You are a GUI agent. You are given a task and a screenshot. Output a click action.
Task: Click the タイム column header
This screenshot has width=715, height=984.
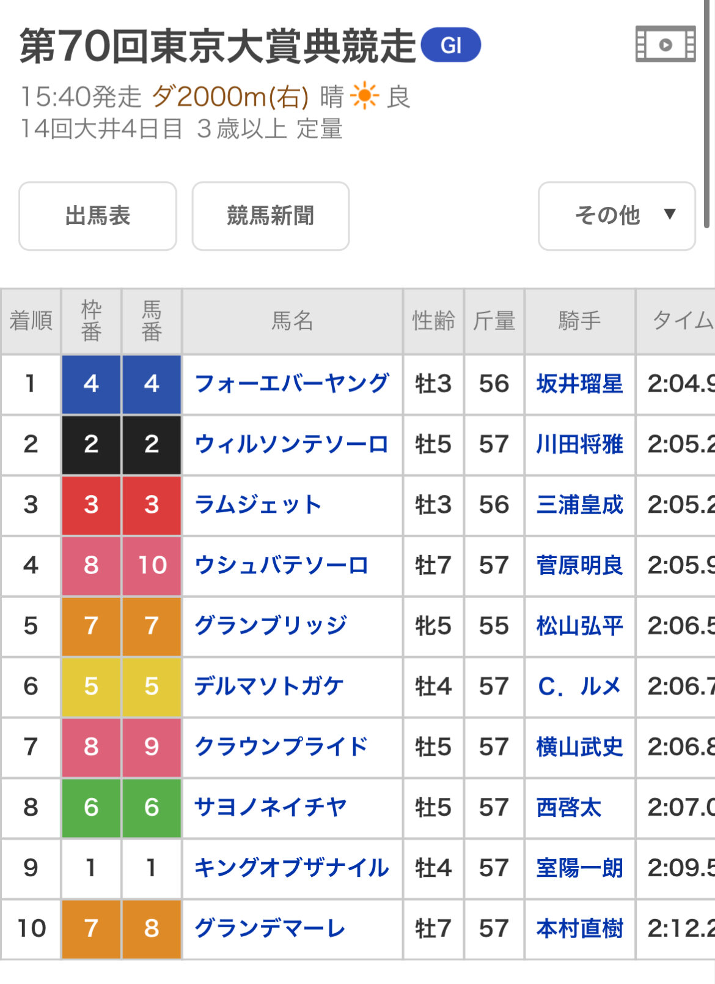click(680, 321)
